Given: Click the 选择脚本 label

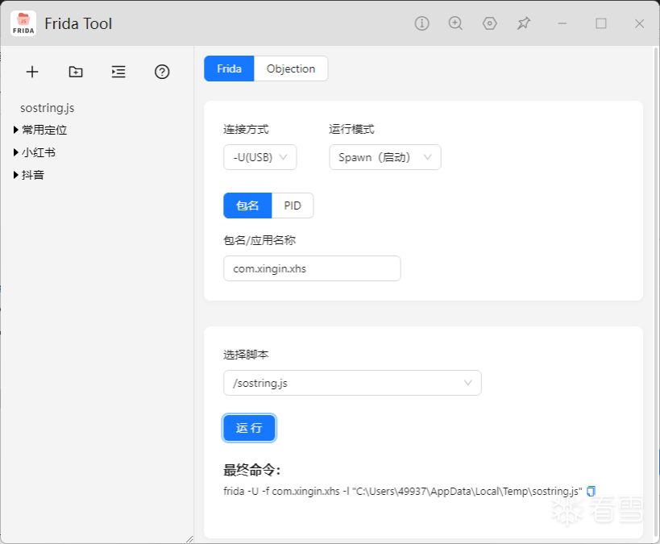Looking at the screenshot, I should coord(246,355).
